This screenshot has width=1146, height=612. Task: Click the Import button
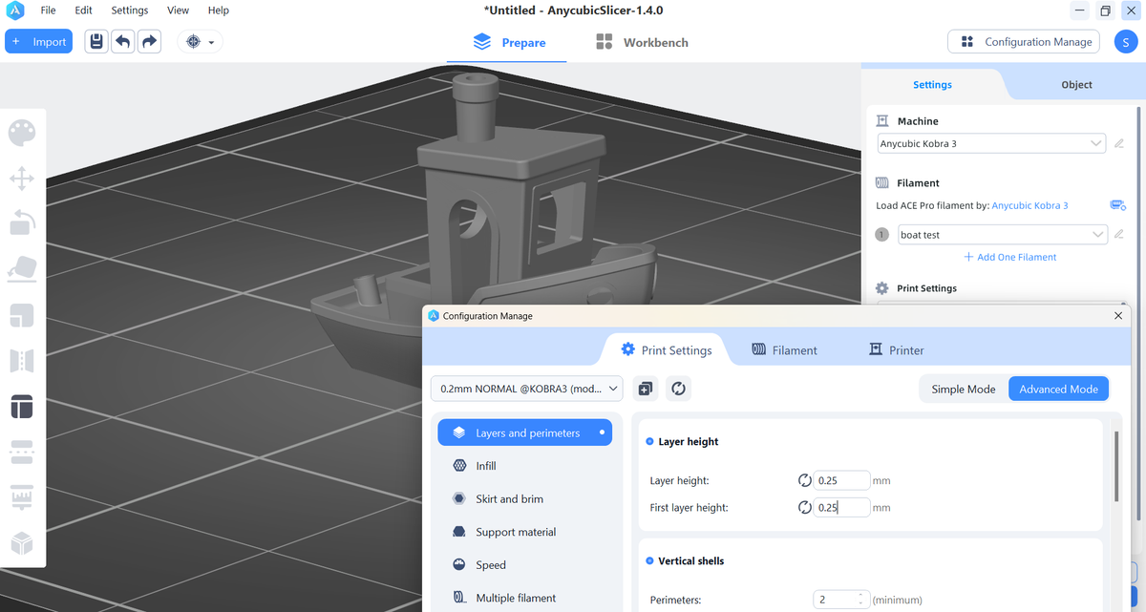pos(38,42)
